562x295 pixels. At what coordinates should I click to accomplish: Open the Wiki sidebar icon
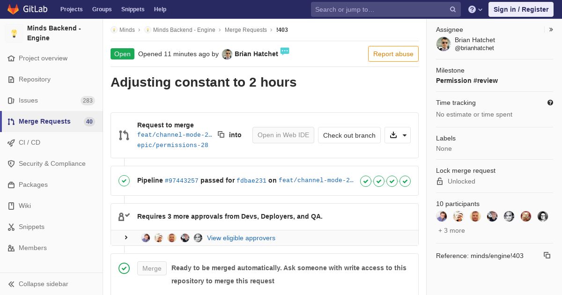[x=11, y=206]
